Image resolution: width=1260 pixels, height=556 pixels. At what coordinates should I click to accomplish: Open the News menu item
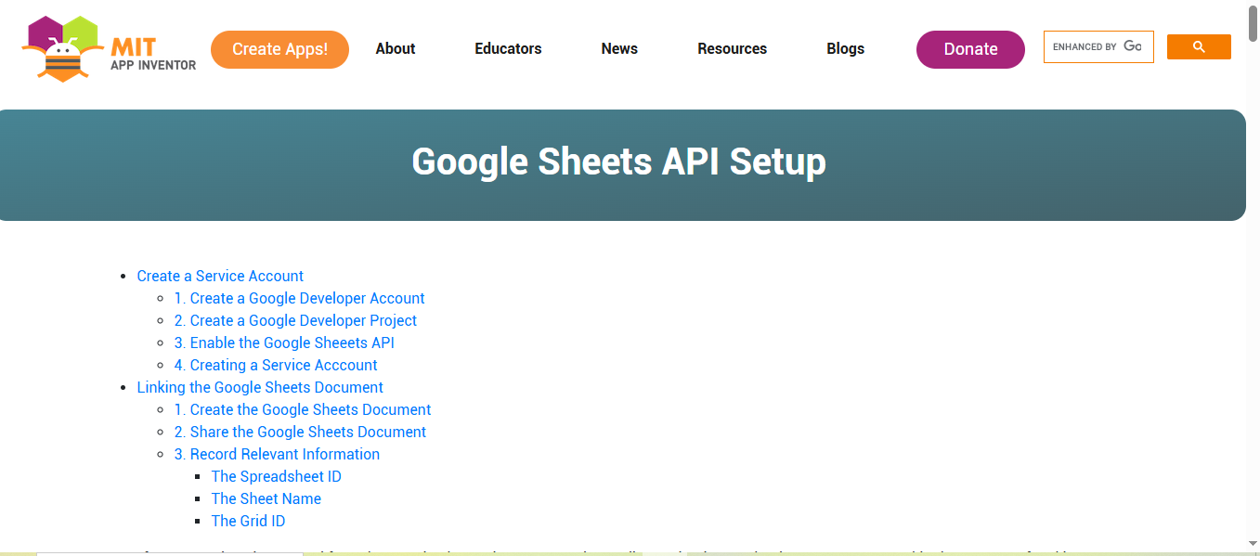[x=618, y=48]
